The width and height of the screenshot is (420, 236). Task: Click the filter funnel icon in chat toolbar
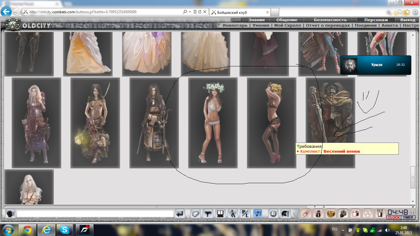tap(208, 214)
